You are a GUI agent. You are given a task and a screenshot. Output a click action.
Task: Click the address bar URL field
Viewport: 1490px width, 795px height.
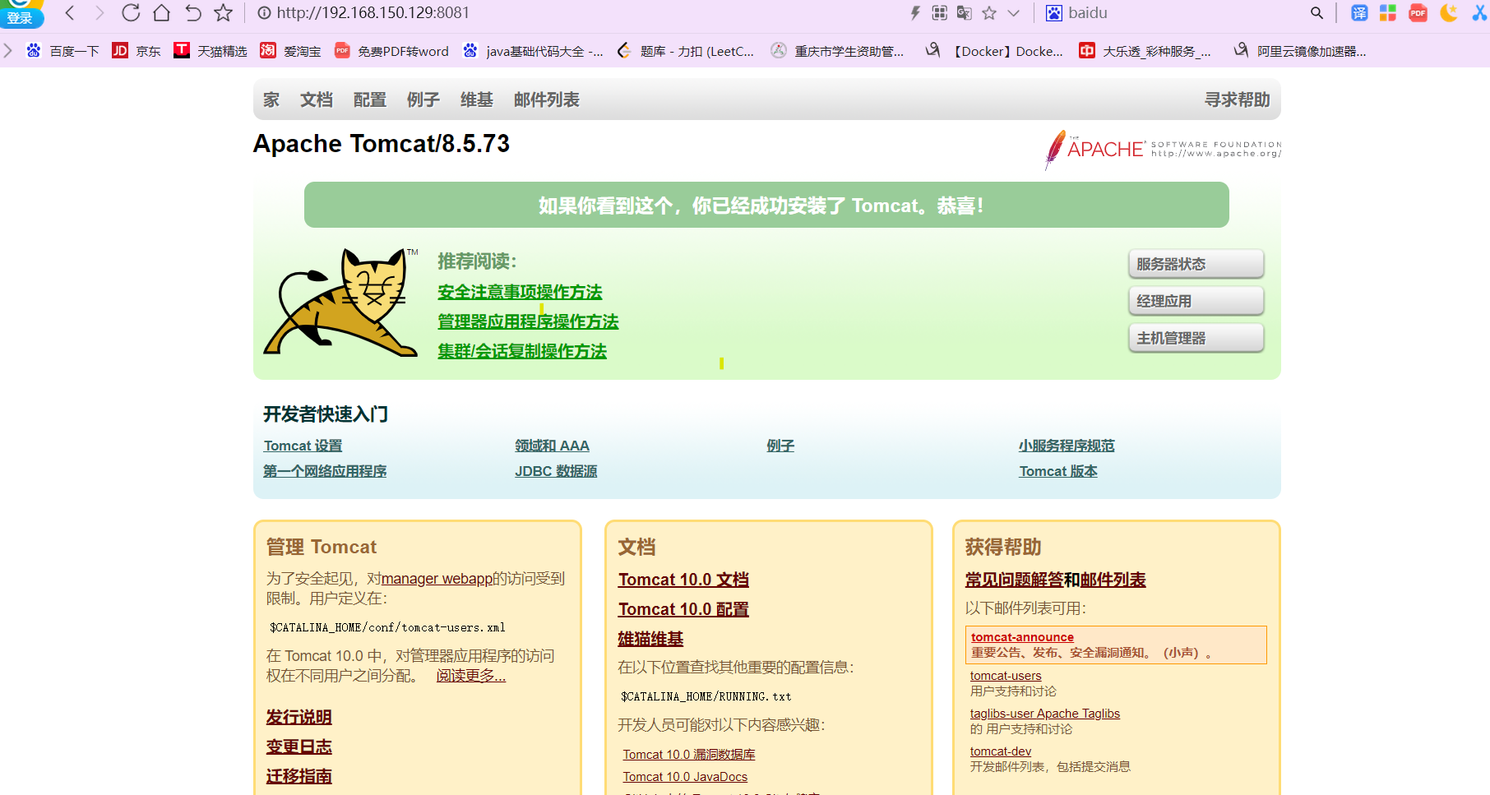click(576, 12)
